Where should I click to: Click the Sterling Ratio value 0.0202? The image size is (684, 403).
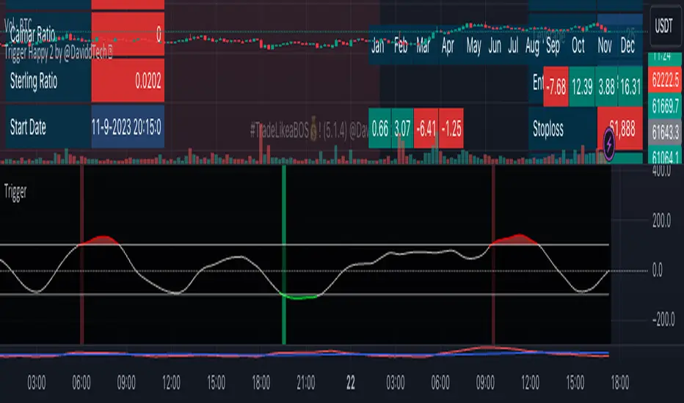[x=128, y=81]
